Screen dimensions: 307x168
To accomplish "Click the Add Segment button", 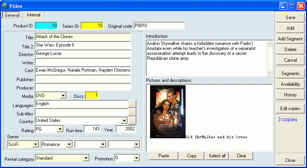I will (290, 39).
